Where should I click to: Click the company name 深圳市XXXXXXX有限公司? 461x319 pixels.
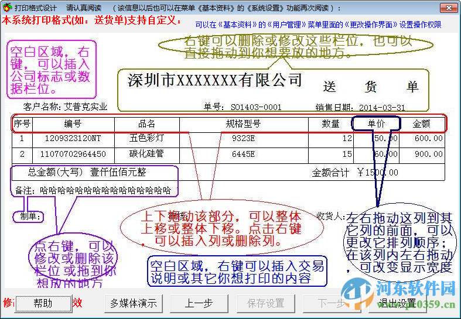pyautogui.click(x=215, y=80)
